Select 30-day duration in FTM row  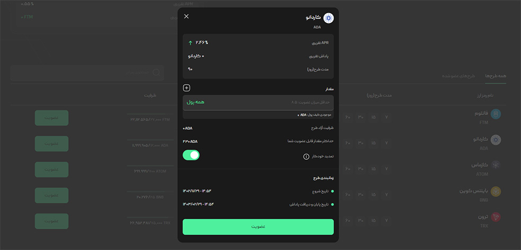pyautogui.click(x=361, y=117)
